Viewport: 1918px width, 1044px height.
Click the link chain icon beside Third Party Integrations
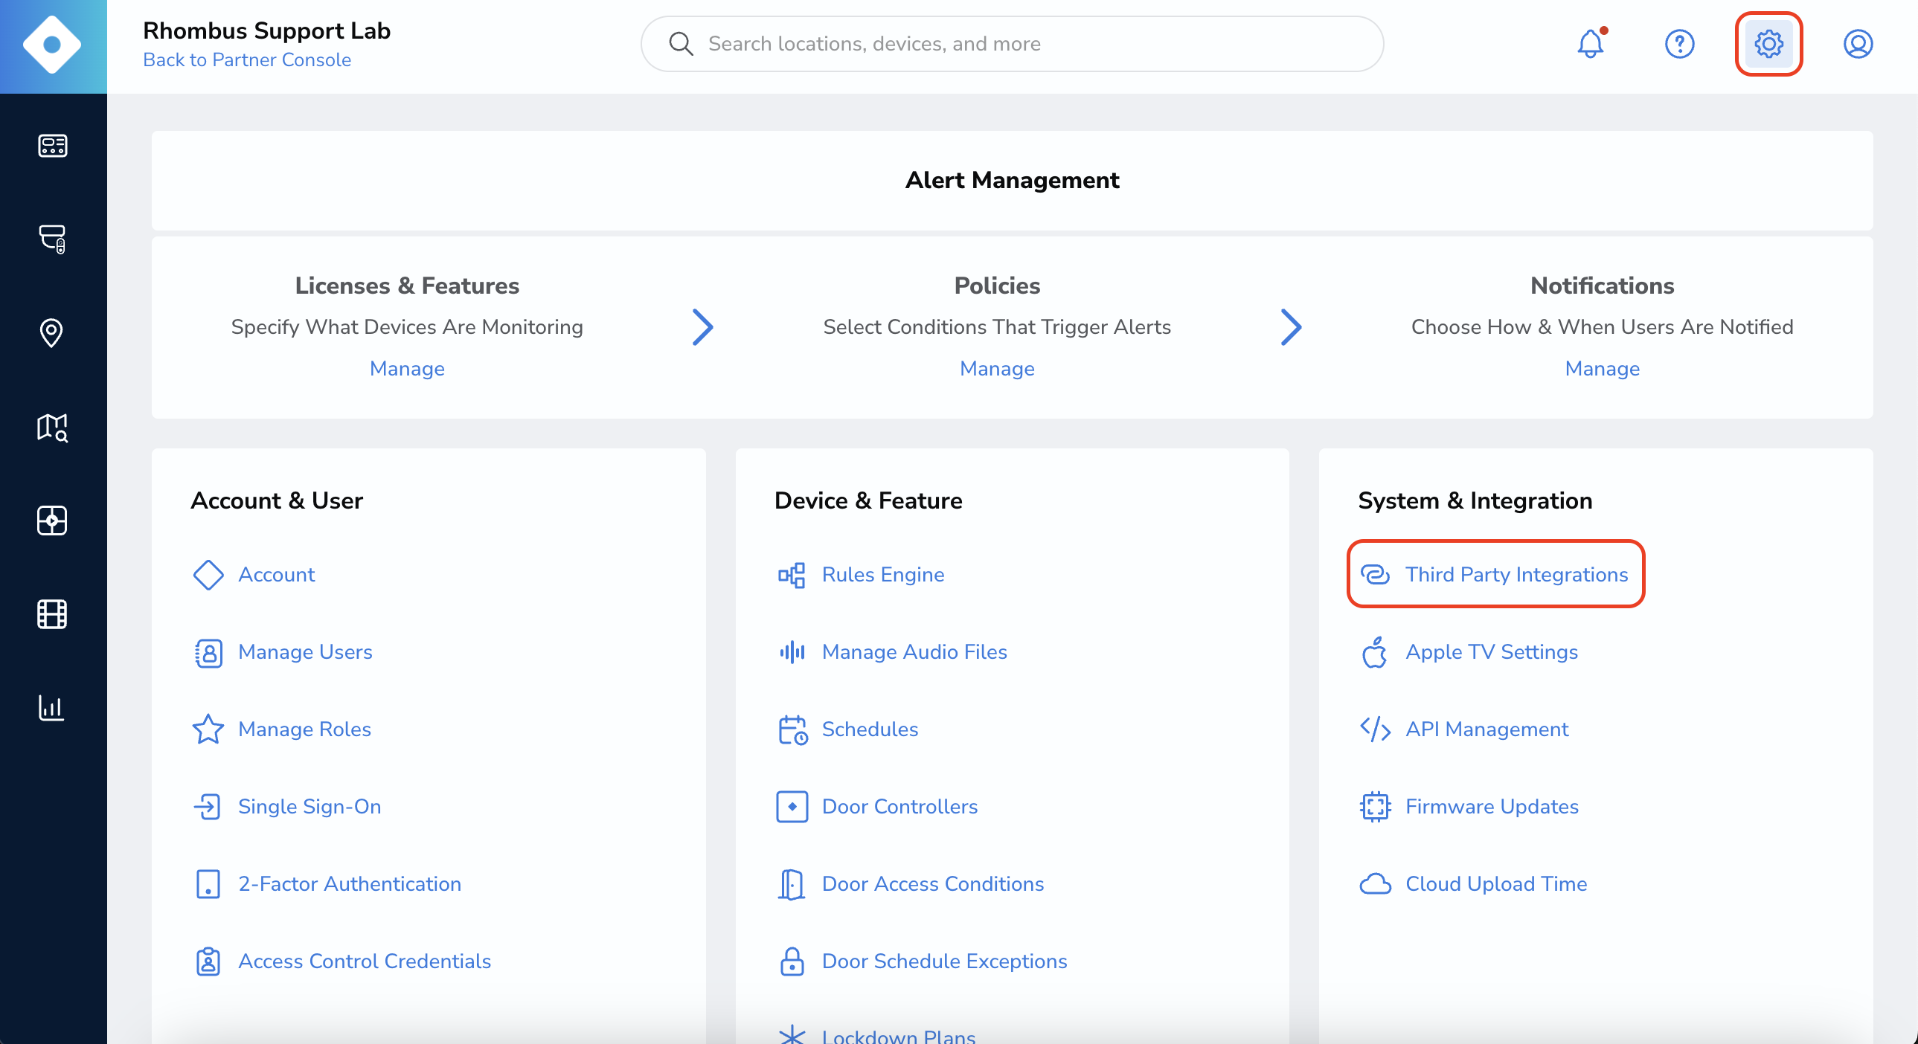click(1375, 575)
